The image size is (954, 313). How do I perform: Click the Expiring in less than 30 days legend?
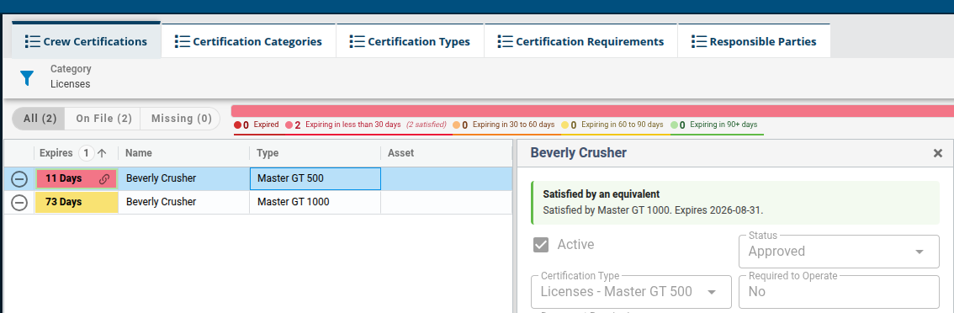[365, 125]
